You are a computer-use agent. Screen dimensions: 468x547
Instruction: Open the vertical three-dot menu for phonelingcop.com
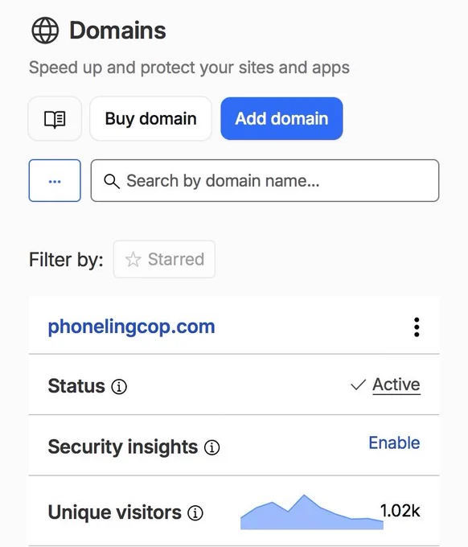pos(417,327)
